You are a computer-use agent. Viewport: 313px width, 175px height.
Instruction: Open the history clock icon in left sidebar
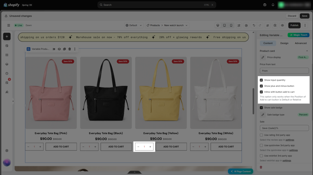tap(7, 73)
